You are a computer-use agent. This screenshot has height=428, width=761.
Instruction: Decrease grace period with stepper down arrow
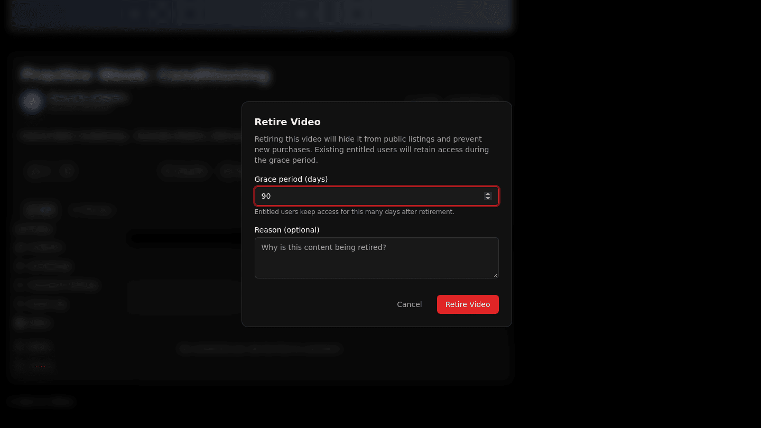488,198
